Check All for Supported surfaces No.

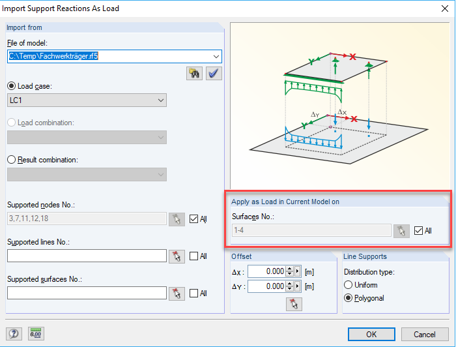pos(193,293)
